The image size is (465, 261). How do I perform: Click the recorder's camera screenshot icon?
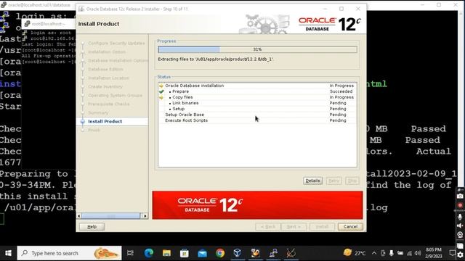tap(460, 196)
